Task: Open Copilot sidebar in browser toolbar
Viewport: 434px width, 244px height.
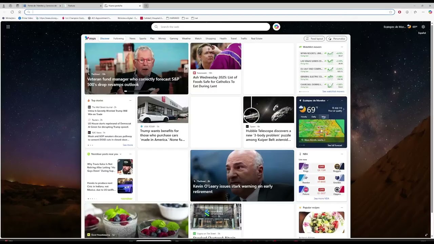Action: [430, 12]
